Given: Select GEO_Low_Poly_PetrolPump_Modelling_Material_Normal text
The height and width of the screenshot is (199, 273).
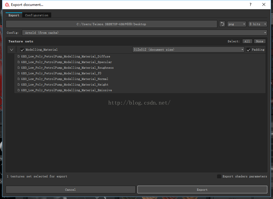Looking at the screenshot, I should tap(65, 79).
